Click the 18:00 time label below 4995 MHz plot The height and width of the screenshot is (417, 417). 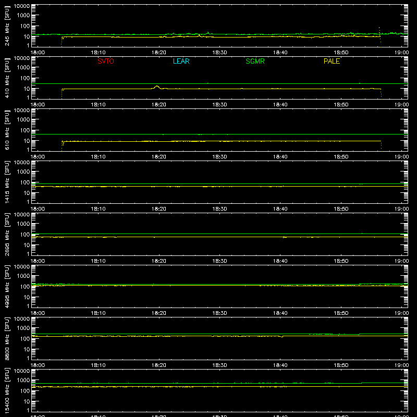pos(38,313)
